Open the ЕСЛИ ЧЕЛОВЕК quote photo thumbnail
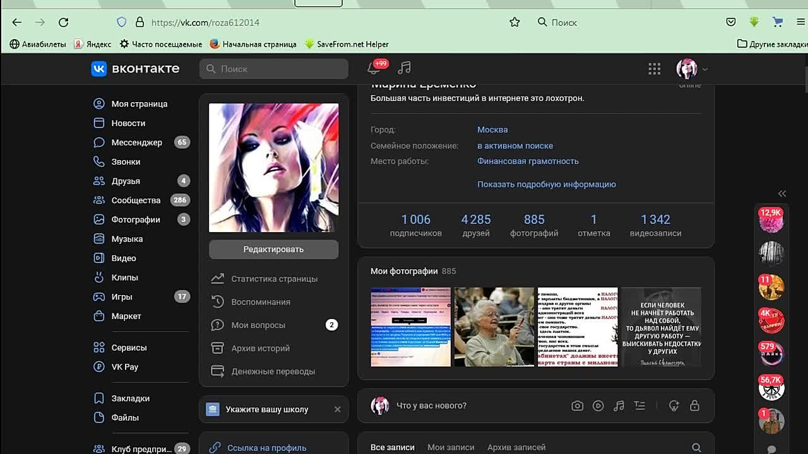Image resolution: width=808 pixels, height=454 pixels. tap(662, 327)
